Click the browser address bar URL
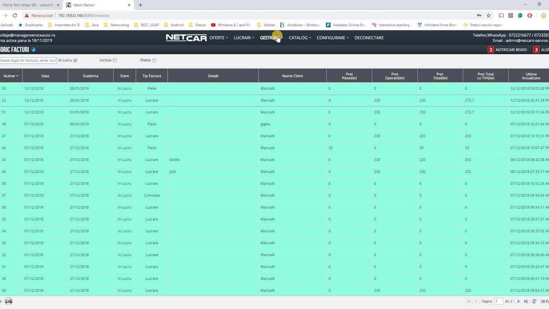Image resolution: width=549 pixels, height=309 pixels. tap(84, 15)
